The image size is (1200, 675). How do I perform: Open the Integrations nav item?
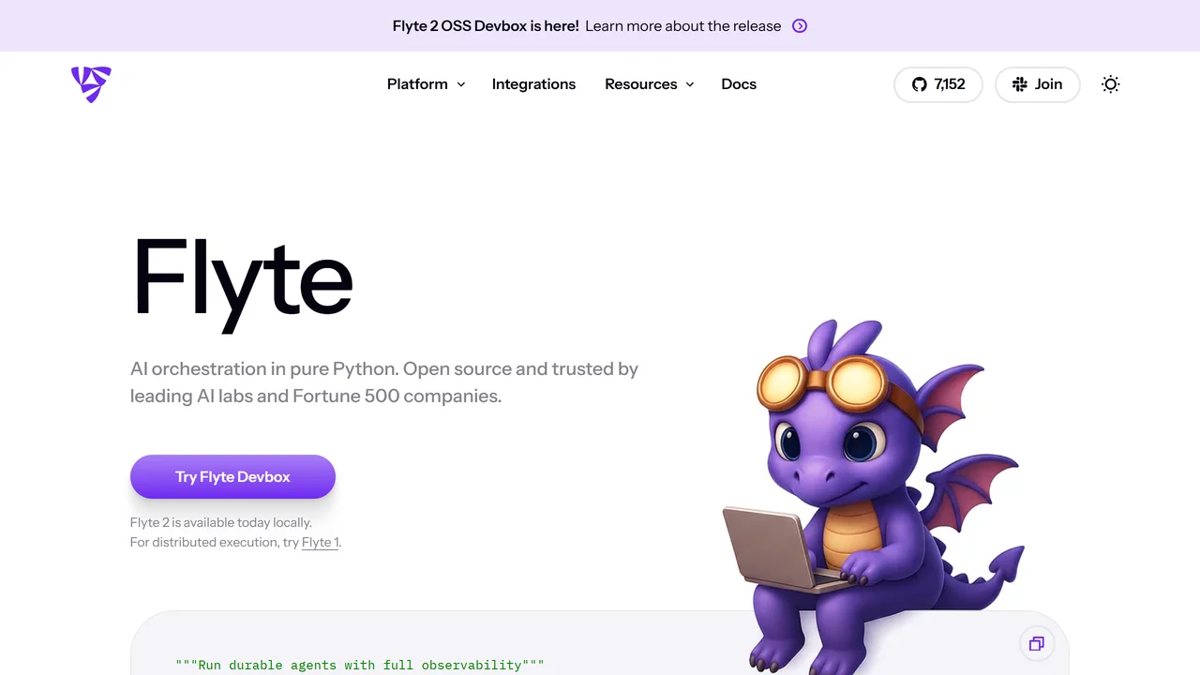click(533, 84)
